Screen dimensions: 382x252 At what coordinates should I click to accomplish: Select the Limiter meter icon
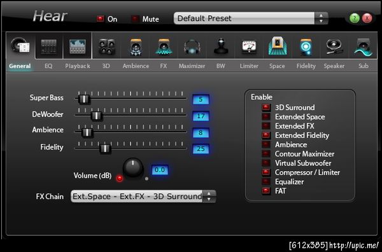(249, 46)
